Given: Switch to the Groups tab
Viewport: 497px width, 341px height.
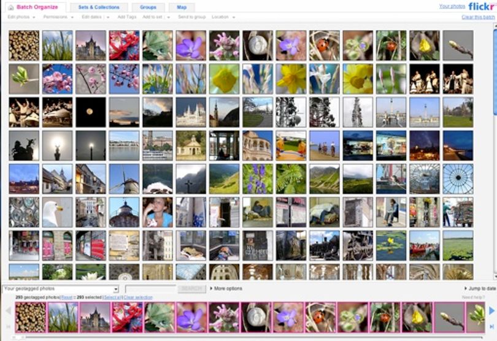Looking at the screenshot, I should [x=148, y=7].
